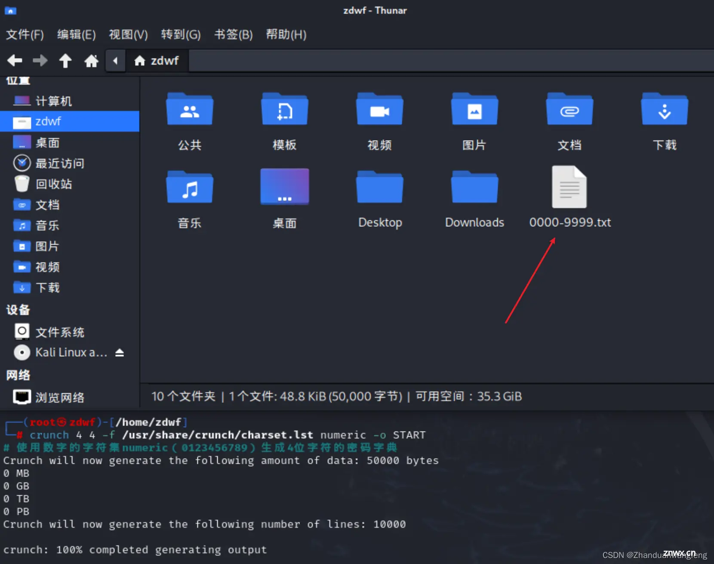Open the 转到(G) menu
714x564 pixels.
pos(181,34)
